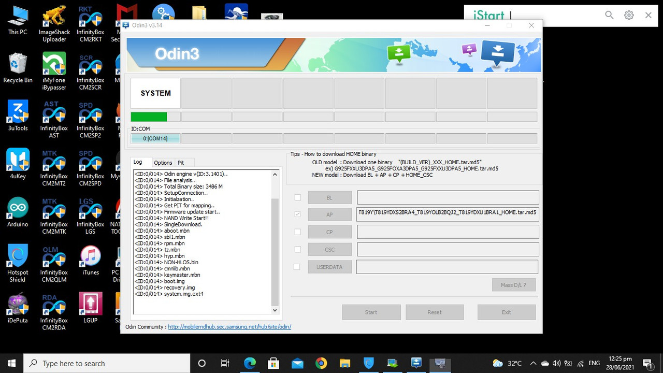The image size is (663, 373).
Task: Switch to the Log tab
Action: click(138, 162)
